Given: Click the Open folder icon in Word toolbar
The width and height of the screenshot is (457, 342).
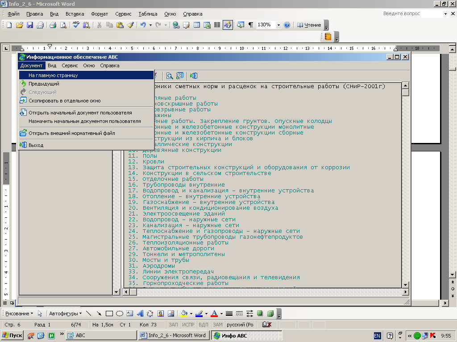Looking at the screenshot, I should point(19,25).
